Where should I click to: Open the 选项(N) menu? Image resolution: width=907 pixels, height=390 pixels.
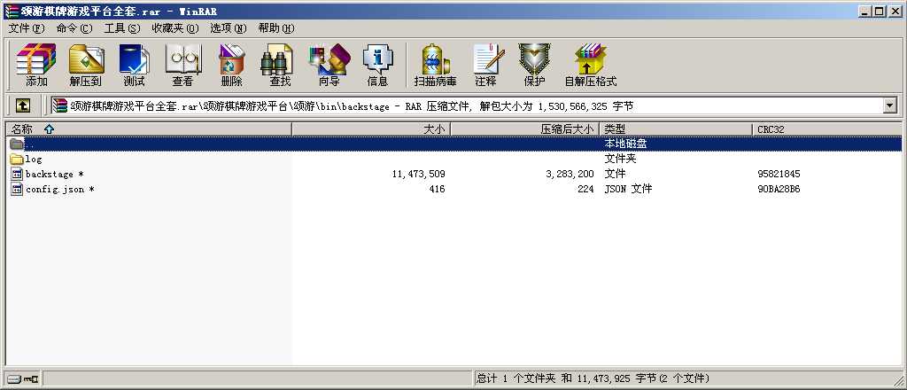click(228, 28)
